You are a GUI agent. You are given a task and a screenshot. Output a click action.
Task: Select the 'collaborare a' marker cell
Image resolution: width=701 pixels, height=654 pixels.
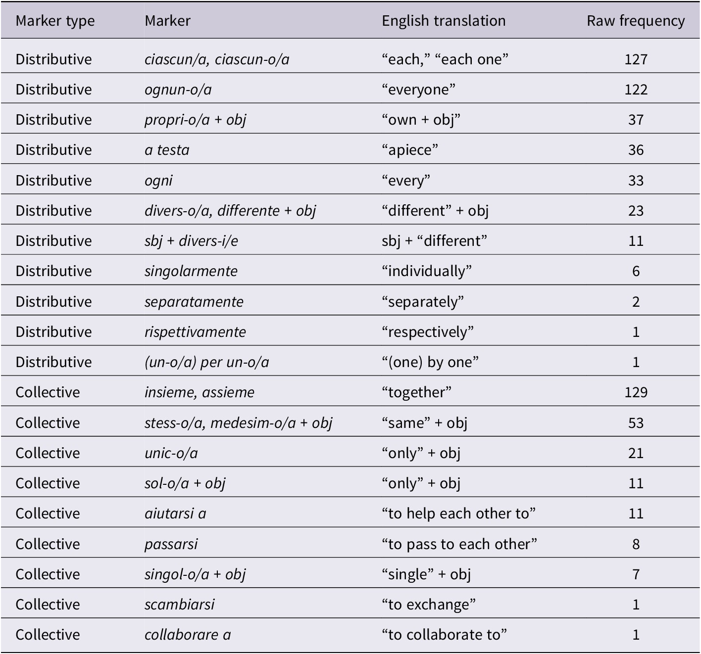pos(188,635)
